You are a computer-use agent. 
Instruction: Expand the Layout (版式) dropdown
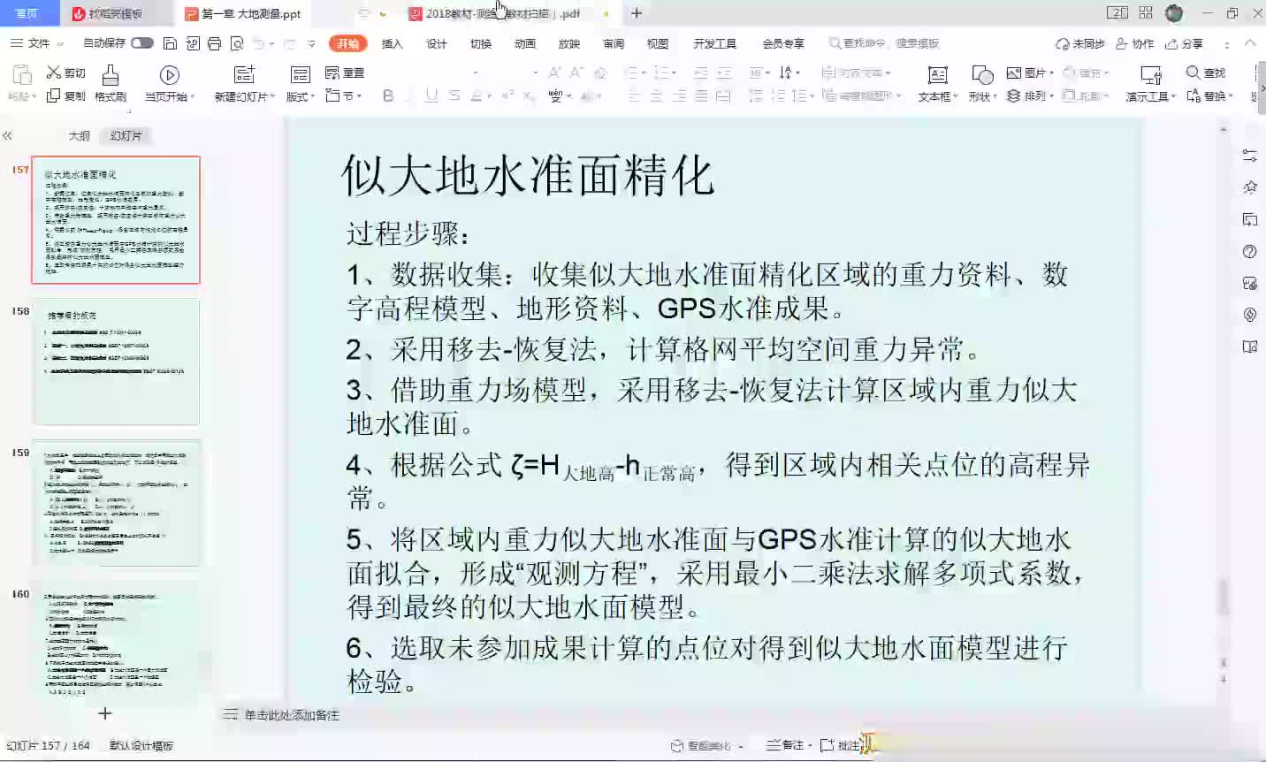[313, 97]
